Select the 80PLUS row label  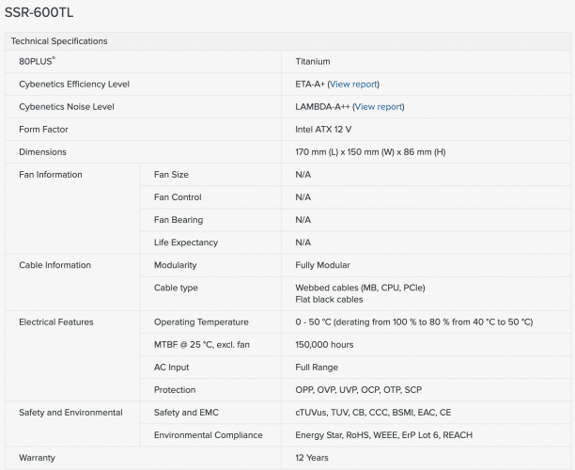[38, 61]
